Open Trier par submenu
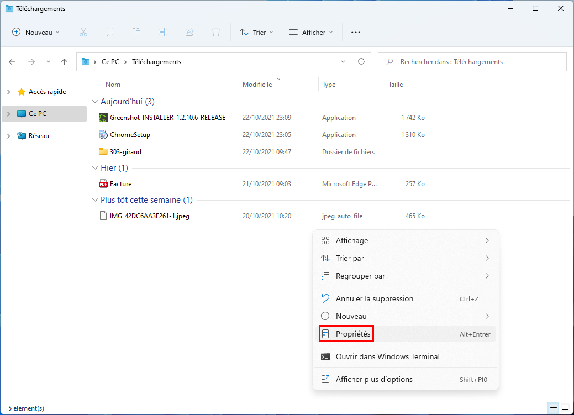 coord(406,258)
